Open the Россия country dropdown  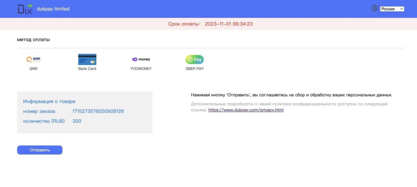click(x=392, y=9)
